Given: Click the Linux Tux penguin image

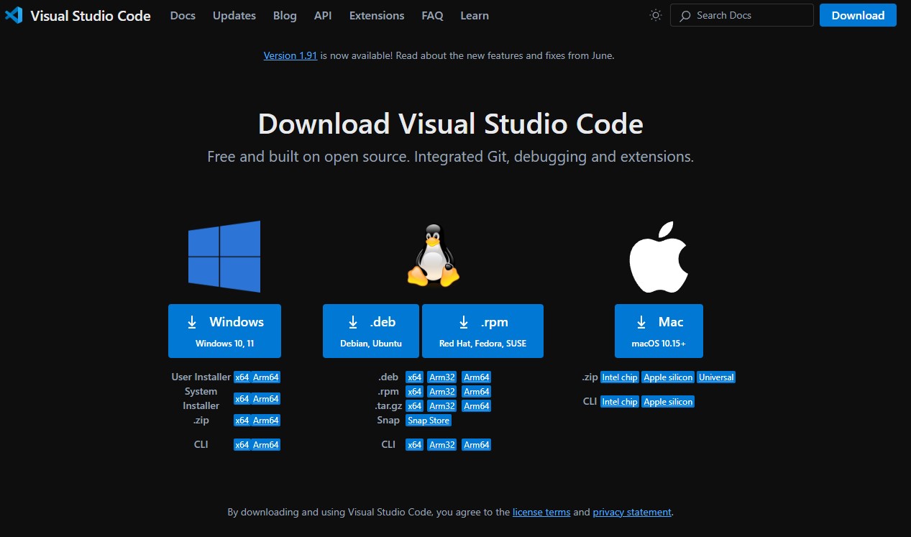Looking at the screenshot, I should [433, 256].
